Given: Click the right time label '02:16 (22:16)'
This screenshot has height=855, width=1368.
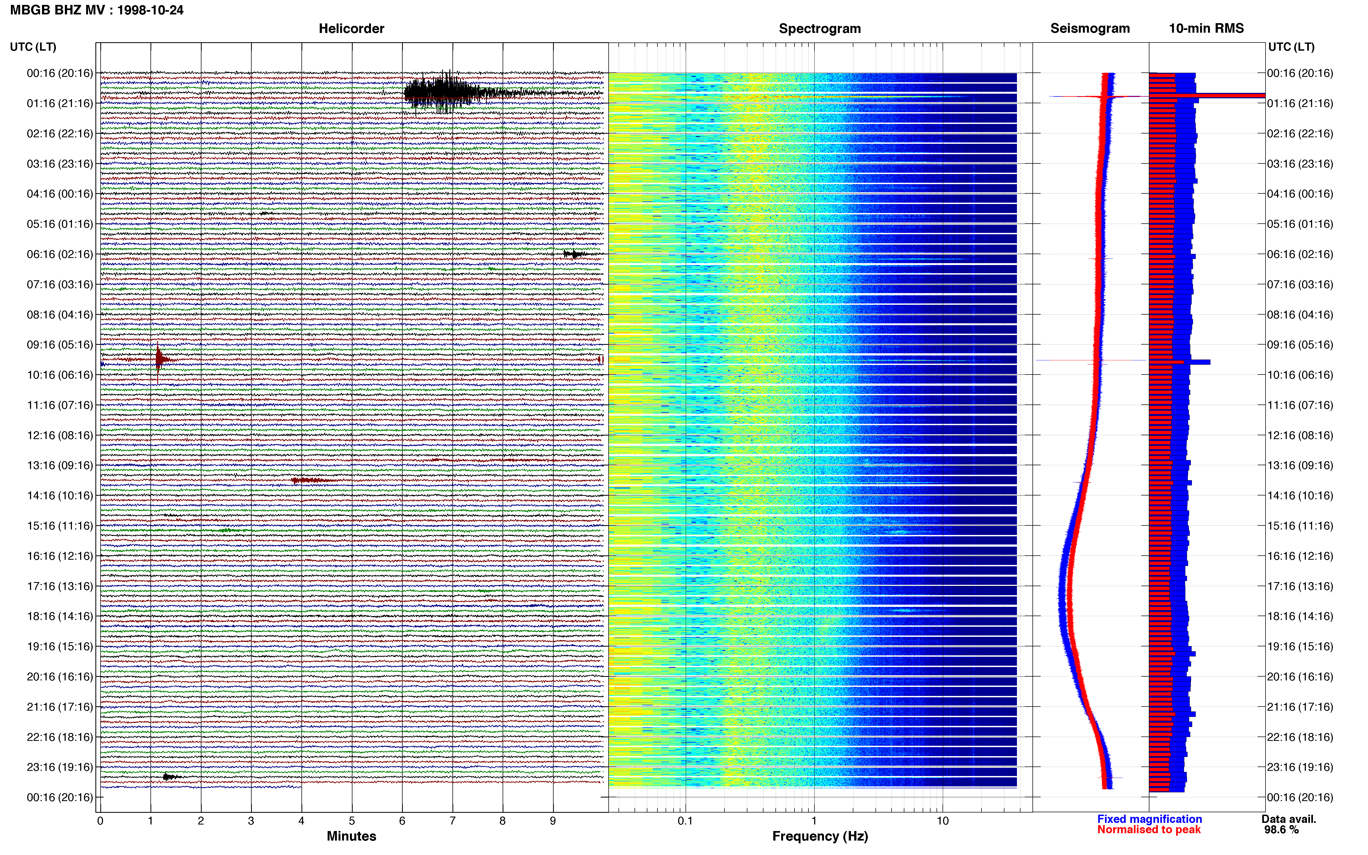Looking at the screenshot, I should (x=1300, y=133).
